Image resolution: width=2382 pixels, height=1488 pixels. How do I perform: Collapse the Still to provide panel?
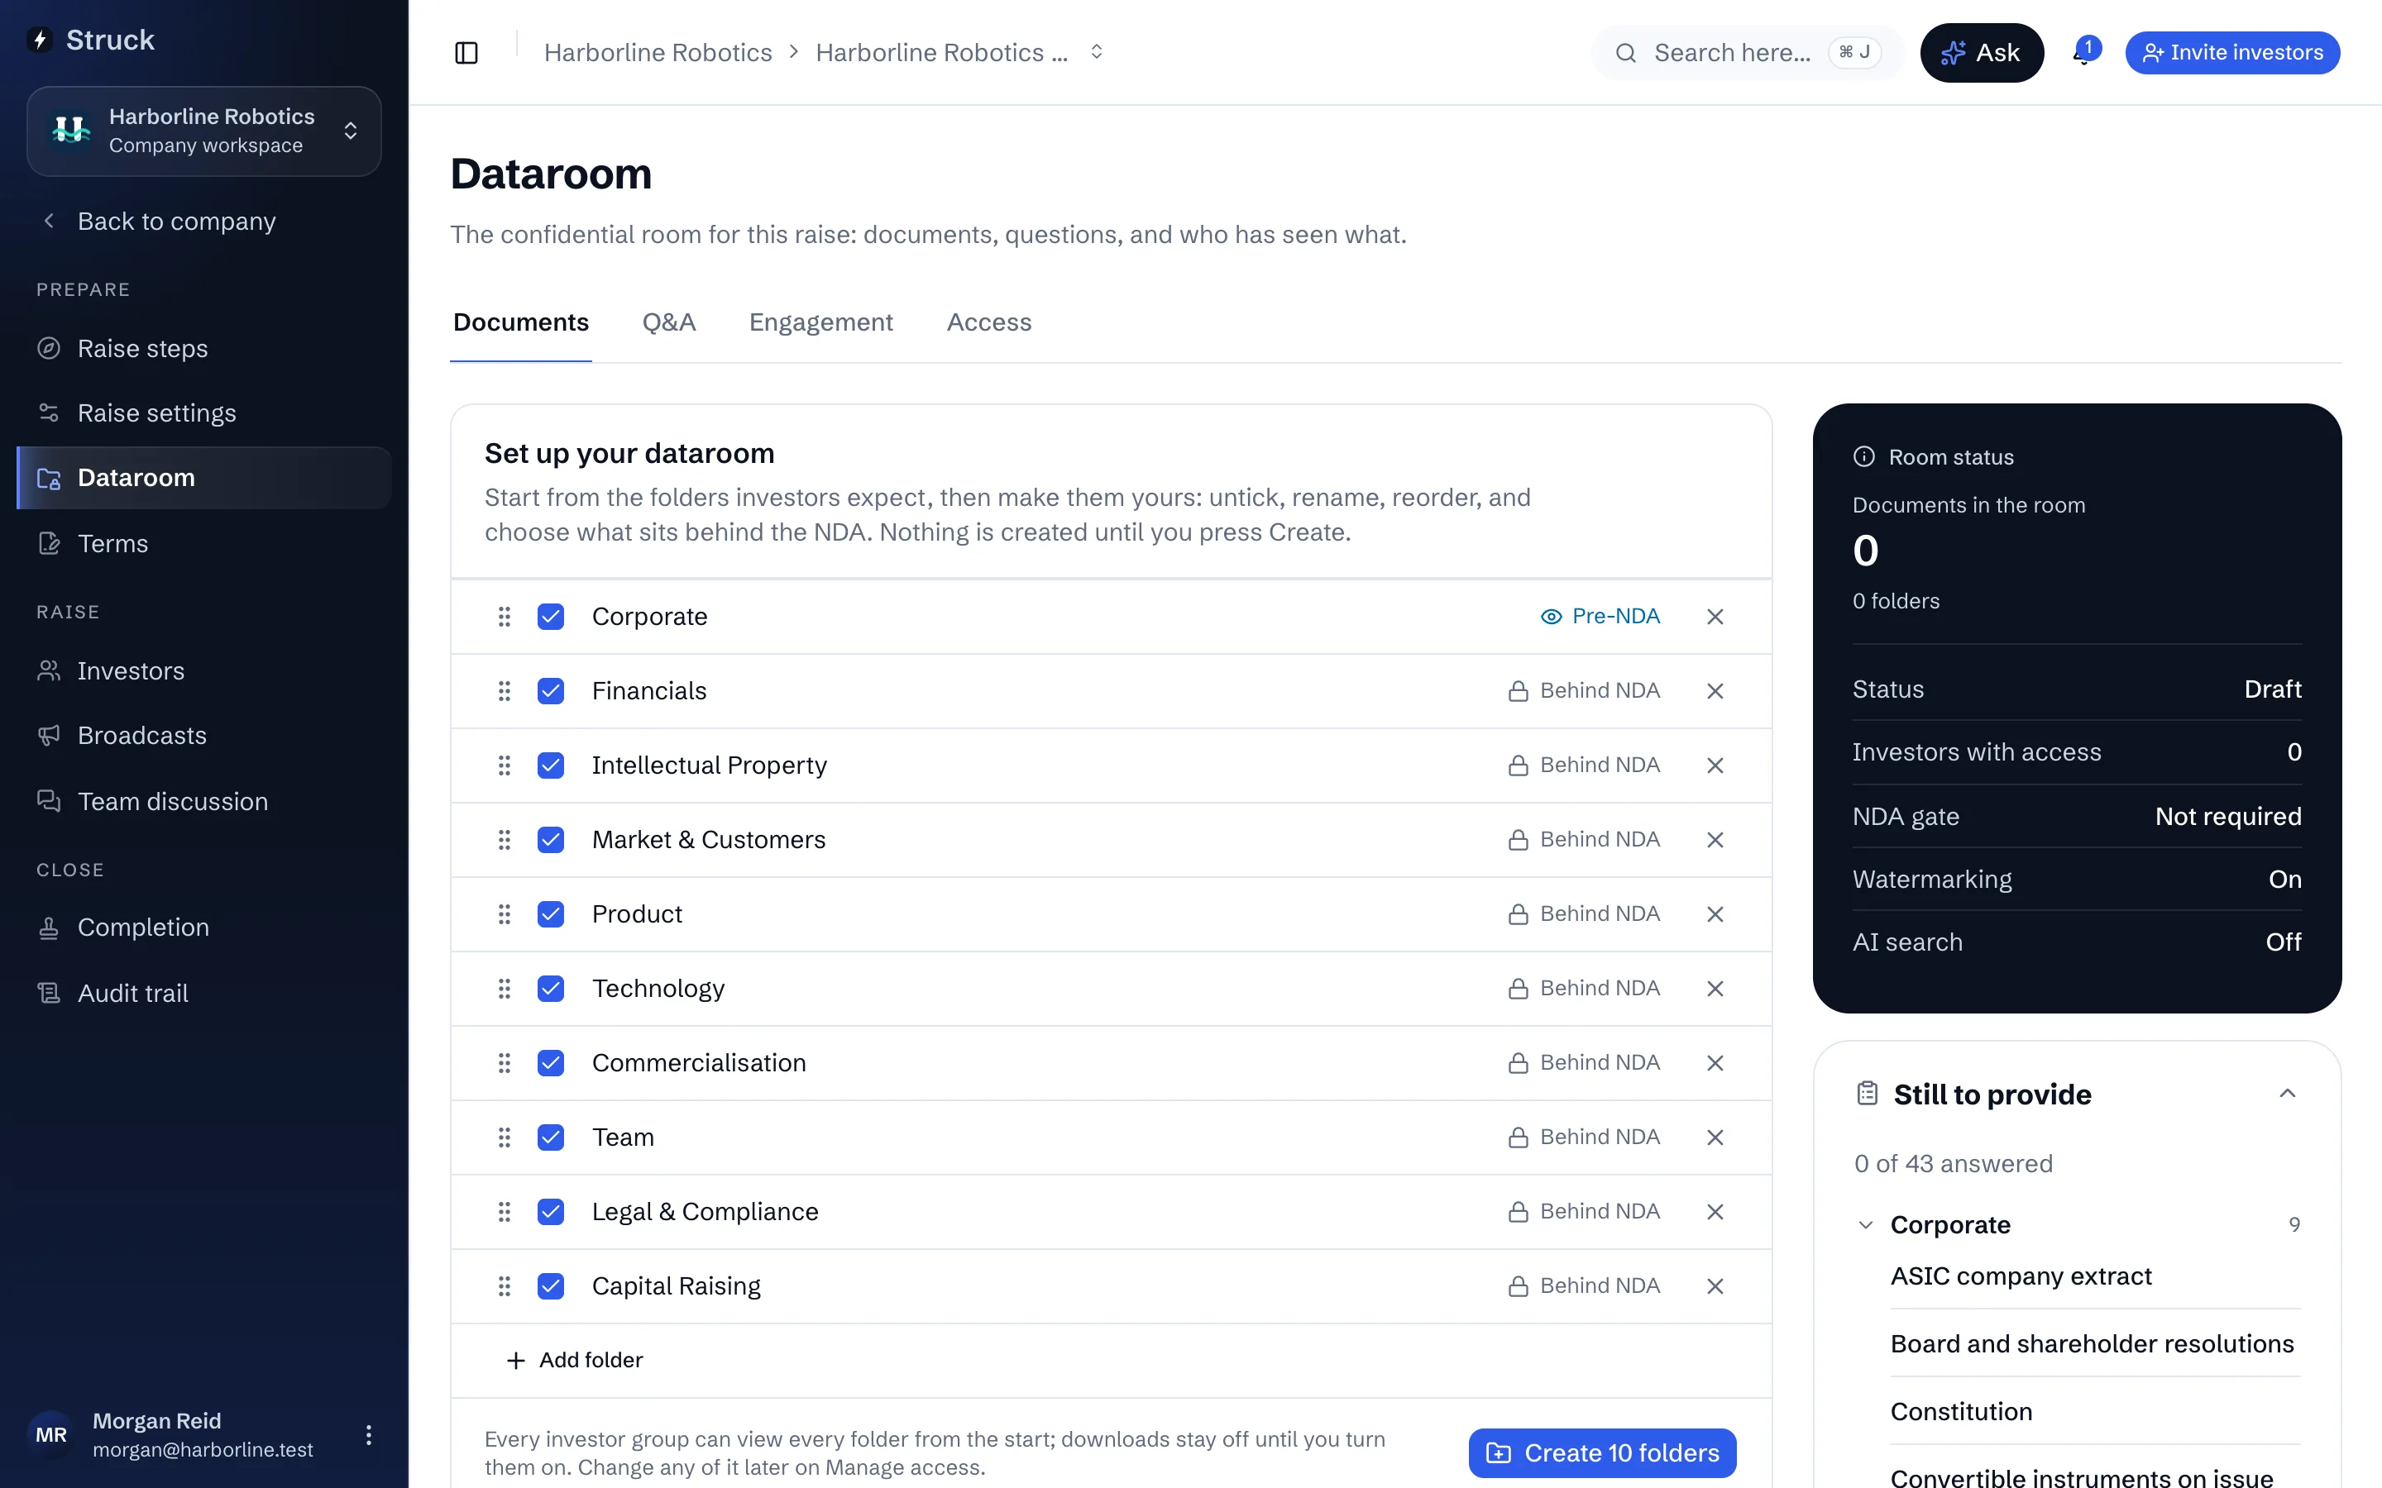[2288, 1094]
